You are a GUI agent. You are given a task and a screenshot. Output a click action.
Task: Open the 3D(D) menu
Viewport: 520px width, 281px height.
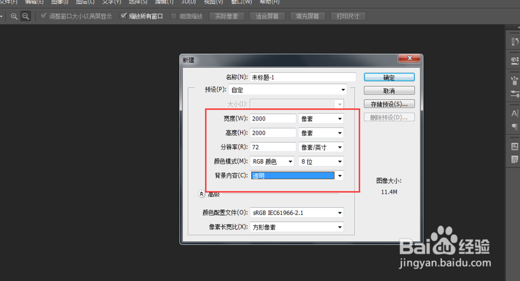188,2
